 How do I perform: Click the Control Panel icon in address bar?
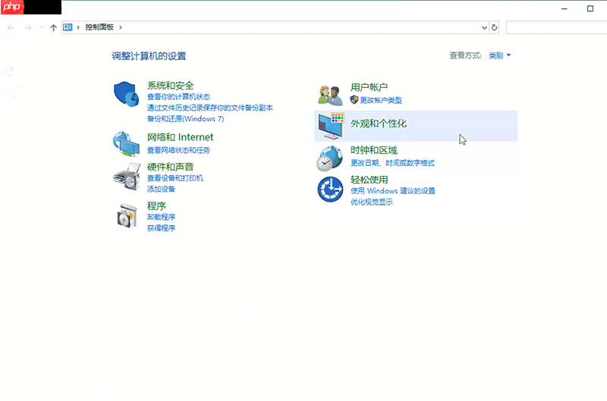pyautogui.click(x=68, y=27)
